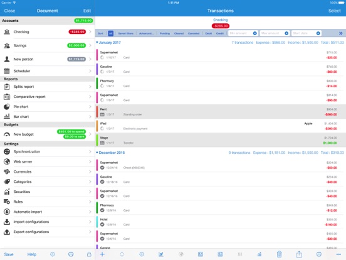Screen dimensions: 346x260
Task: Collapse the January 2017 transaction group
Action: (x=97, y=43)
